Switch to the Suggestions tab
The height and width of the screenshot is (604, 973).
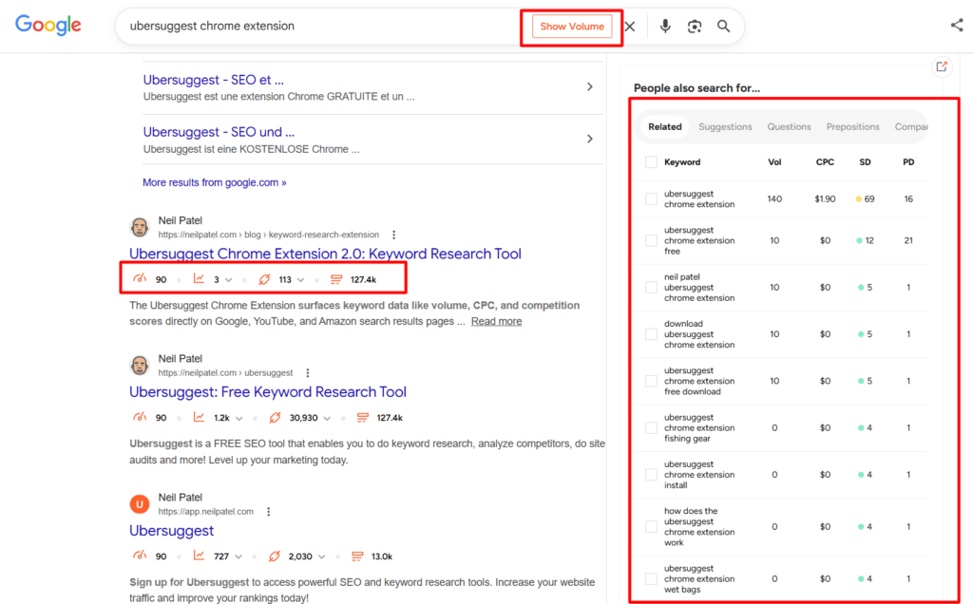tap(725, 126)
